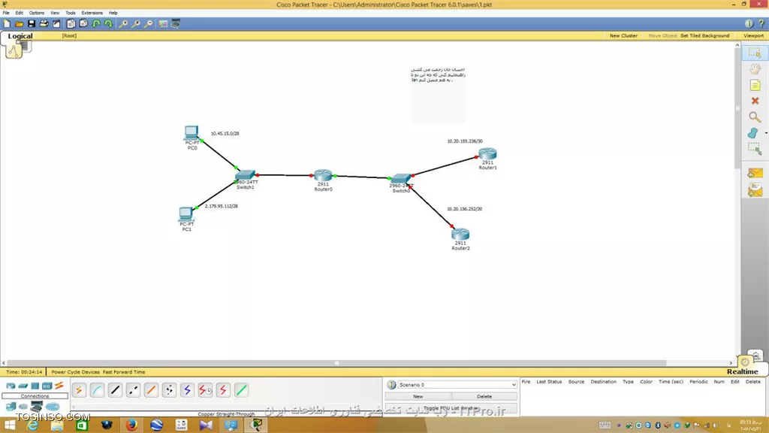Copy the selected objects
This screenshot has height=433, width=769.
coord(71,23)
